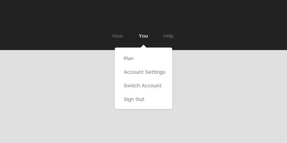
Task: Expand the Help navigation dropdown
Action: pos(168,36)
